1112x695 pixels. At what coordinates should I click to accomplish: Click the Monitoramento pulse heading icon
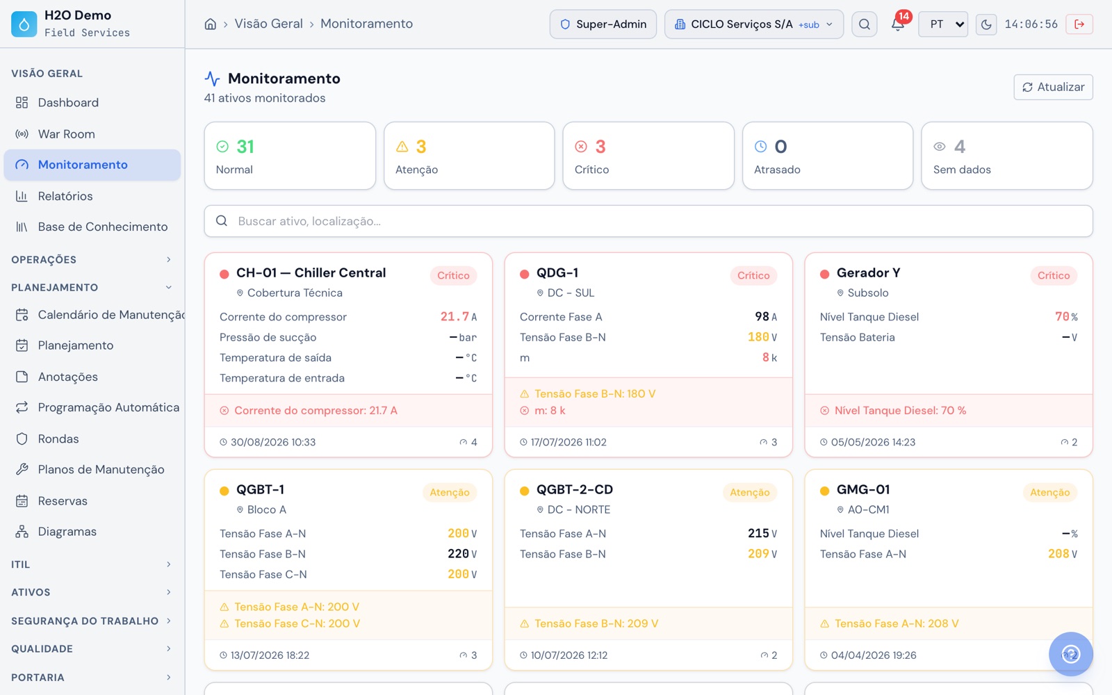[212, 79]
